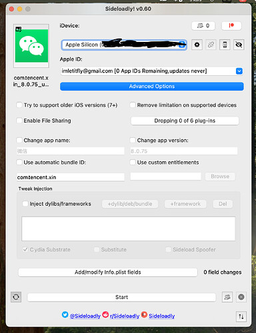Image resolution: width=256 pixels, height=333 pixels.
Task: Click the +framework button
Action: 185,204
